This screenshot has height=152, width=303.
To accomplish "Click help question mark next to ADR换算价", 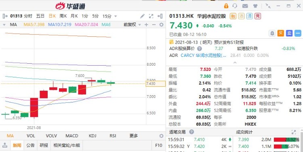I will click(200, 49).
